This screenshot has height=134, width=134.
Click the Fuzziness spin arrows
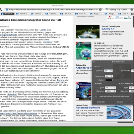111,76
